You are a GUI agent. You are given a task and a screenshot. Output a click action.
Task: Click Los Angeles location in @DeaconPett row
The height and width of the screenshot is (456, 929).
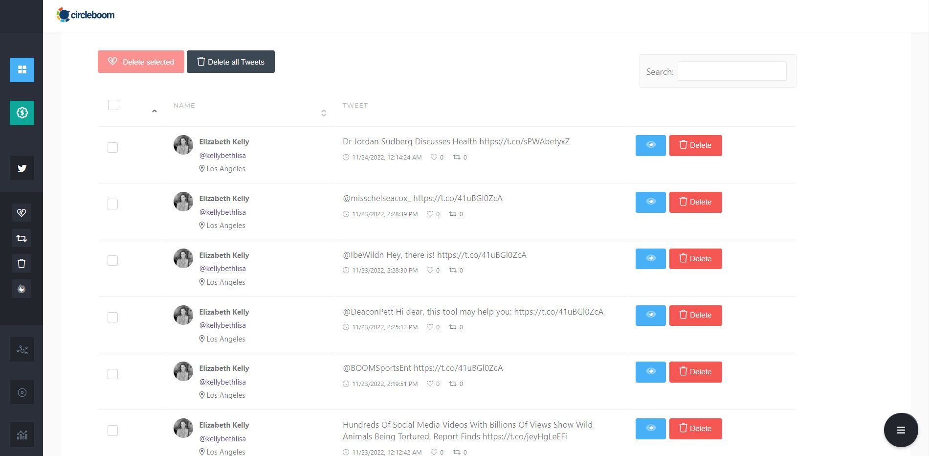pos(222,339)
